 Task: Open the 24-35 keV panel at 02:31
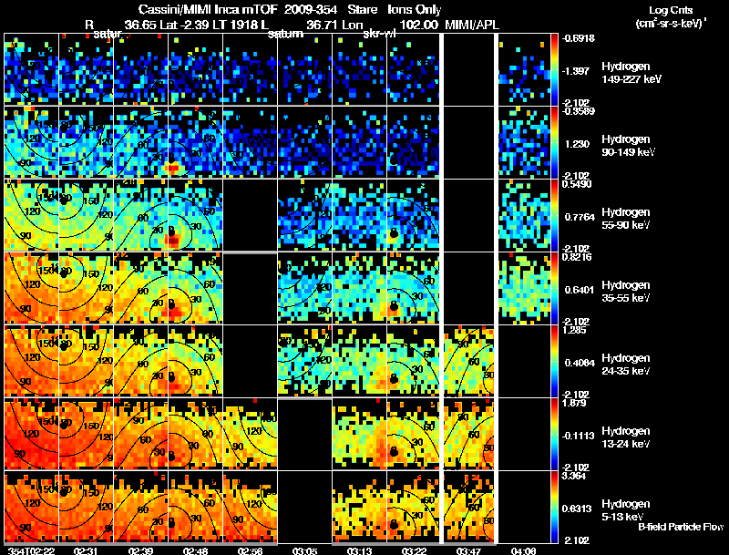point(86,361)
